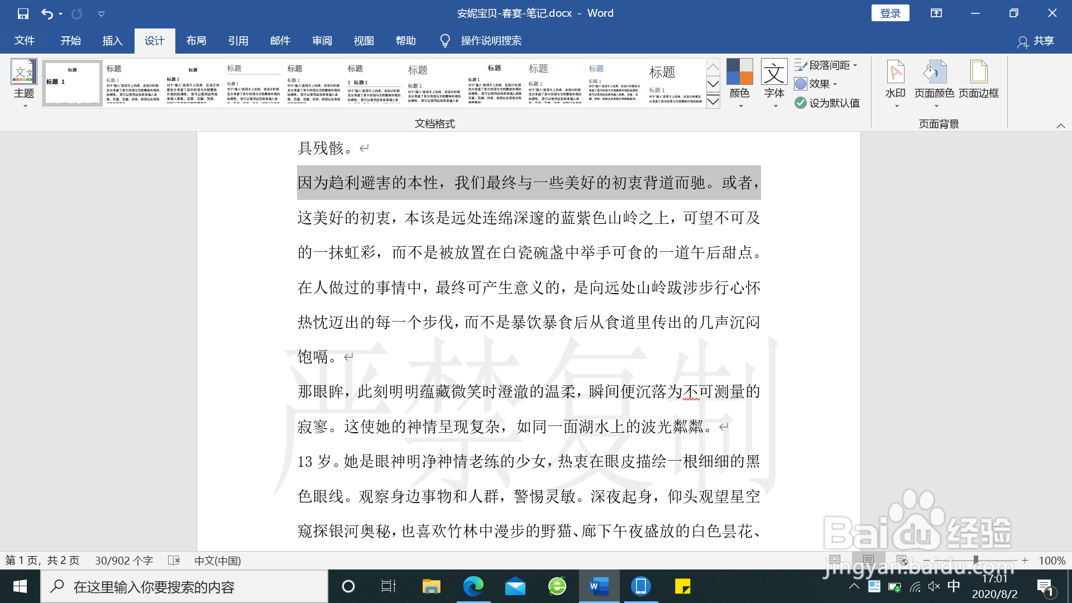Open the 文件 menu
The width and height of the screenshot is (1072, 603).
pyautogui.click(x=25, y=40)
